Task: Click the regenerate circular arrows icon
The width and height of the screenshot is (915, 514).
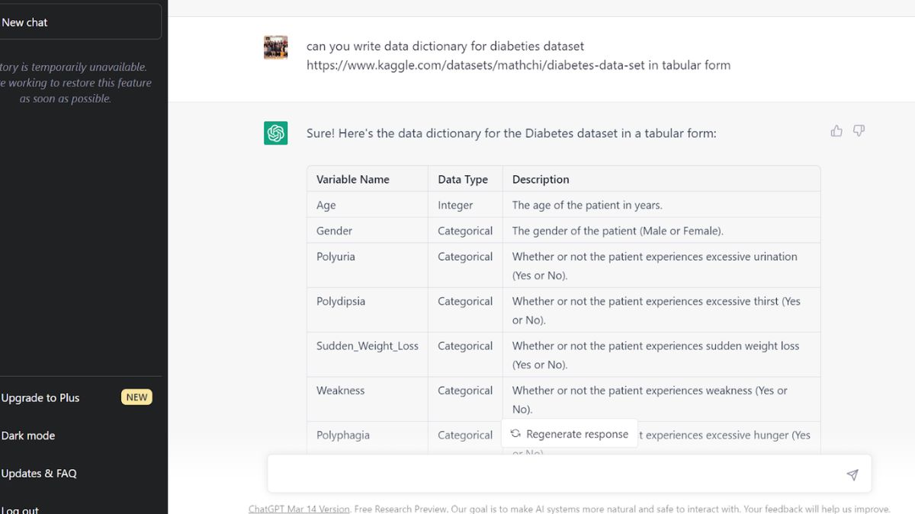Action: coord(515,433)
